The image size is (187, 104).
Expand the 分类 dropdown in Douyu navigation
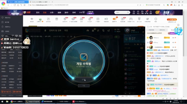click(x=52, y=12)
